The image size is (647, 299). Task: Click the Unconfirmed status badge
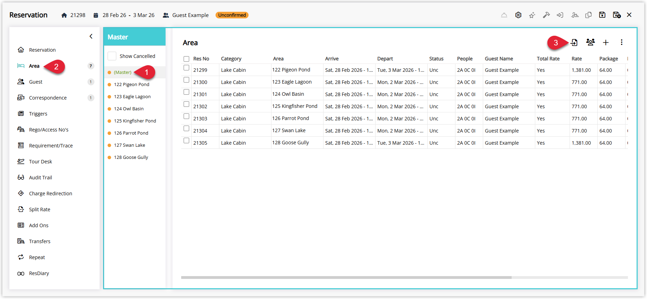[232, 15]
